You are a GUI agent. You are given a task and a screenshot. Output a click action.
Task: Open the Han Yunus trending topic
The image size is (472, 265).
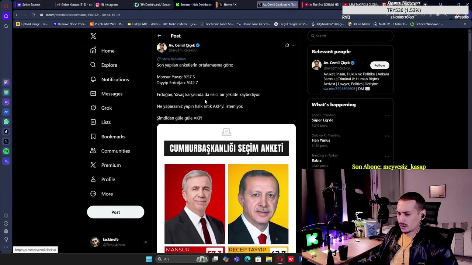(321, 140)
